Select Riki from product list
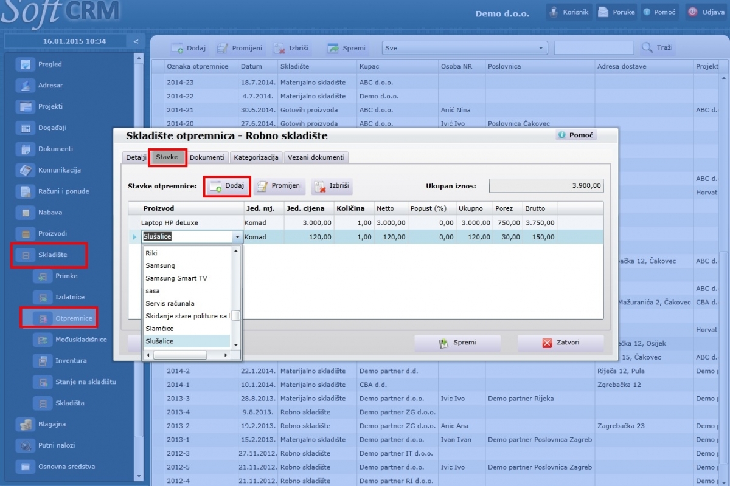The height and width of the screenshot is (486, 730). pos(186,253)
